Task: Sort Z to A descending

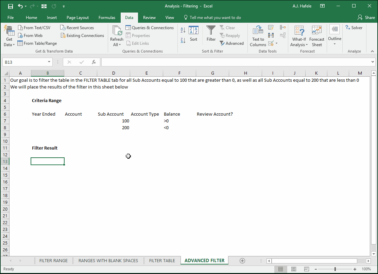Action: (183, 40)
